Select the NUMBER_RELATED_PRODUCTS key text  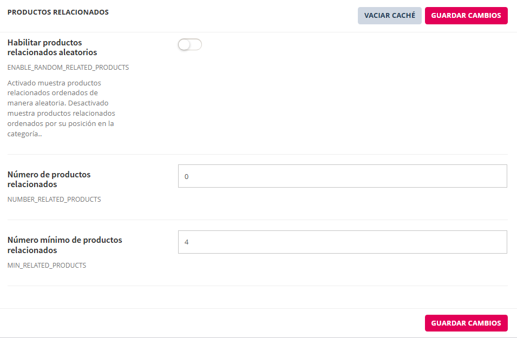[x=54, y=200]
